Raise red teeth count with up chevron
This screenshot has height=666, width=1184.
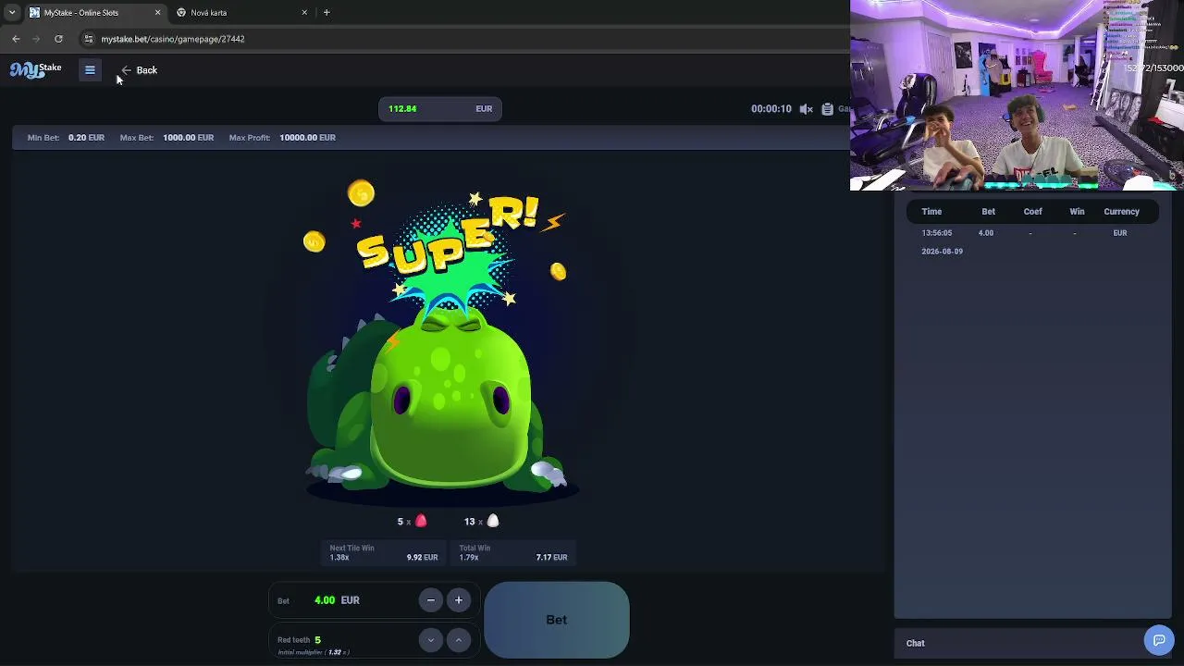pyautogui.click(x=458, y=640)
